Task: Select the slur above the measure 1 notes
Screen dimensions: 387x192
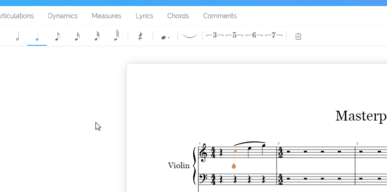Action: [x=249, y=143]
